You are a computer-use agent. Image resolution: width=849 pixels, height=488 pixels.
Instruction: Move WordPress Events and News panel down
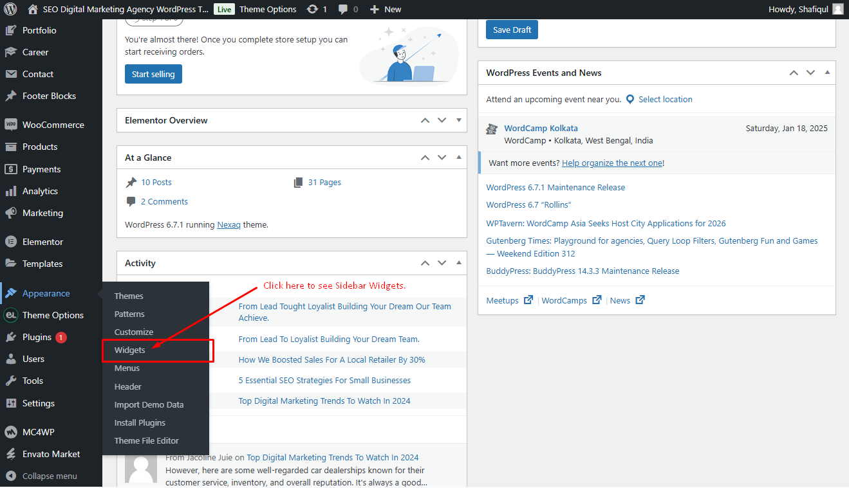[x=810, y=73]
